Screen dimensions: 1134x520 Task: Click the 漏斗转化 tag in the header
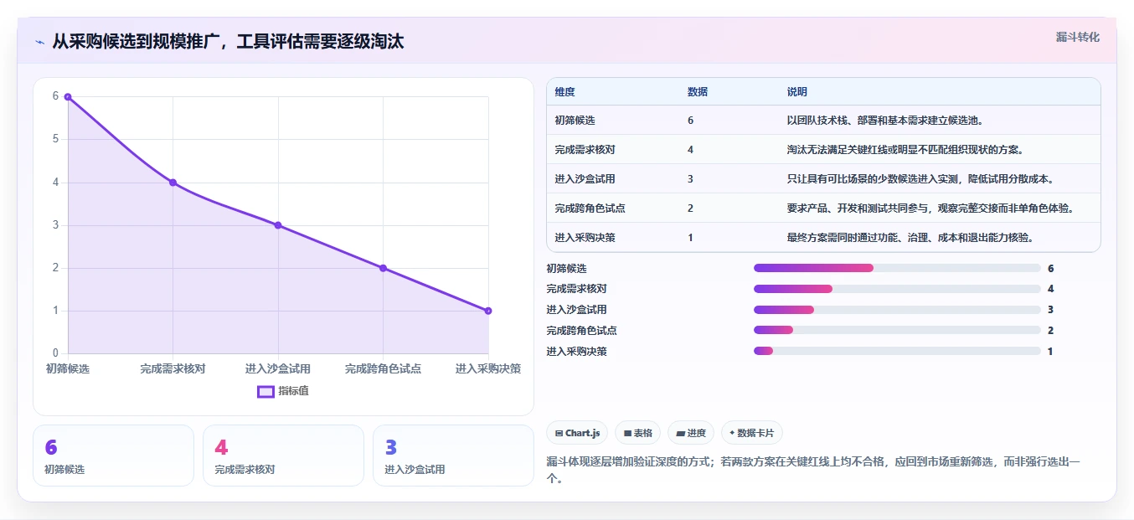[x=1077, y=38]
